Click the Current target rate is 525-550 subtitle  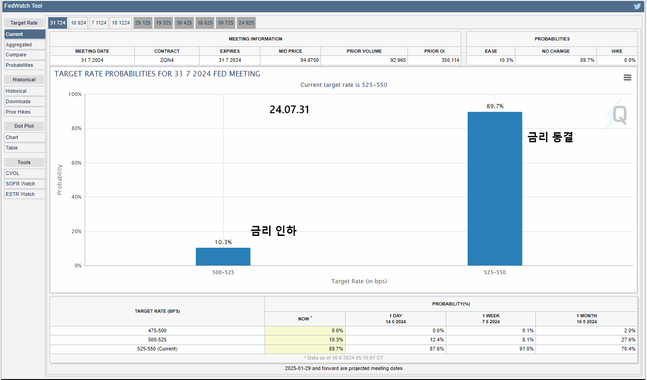tap(344, 85)
